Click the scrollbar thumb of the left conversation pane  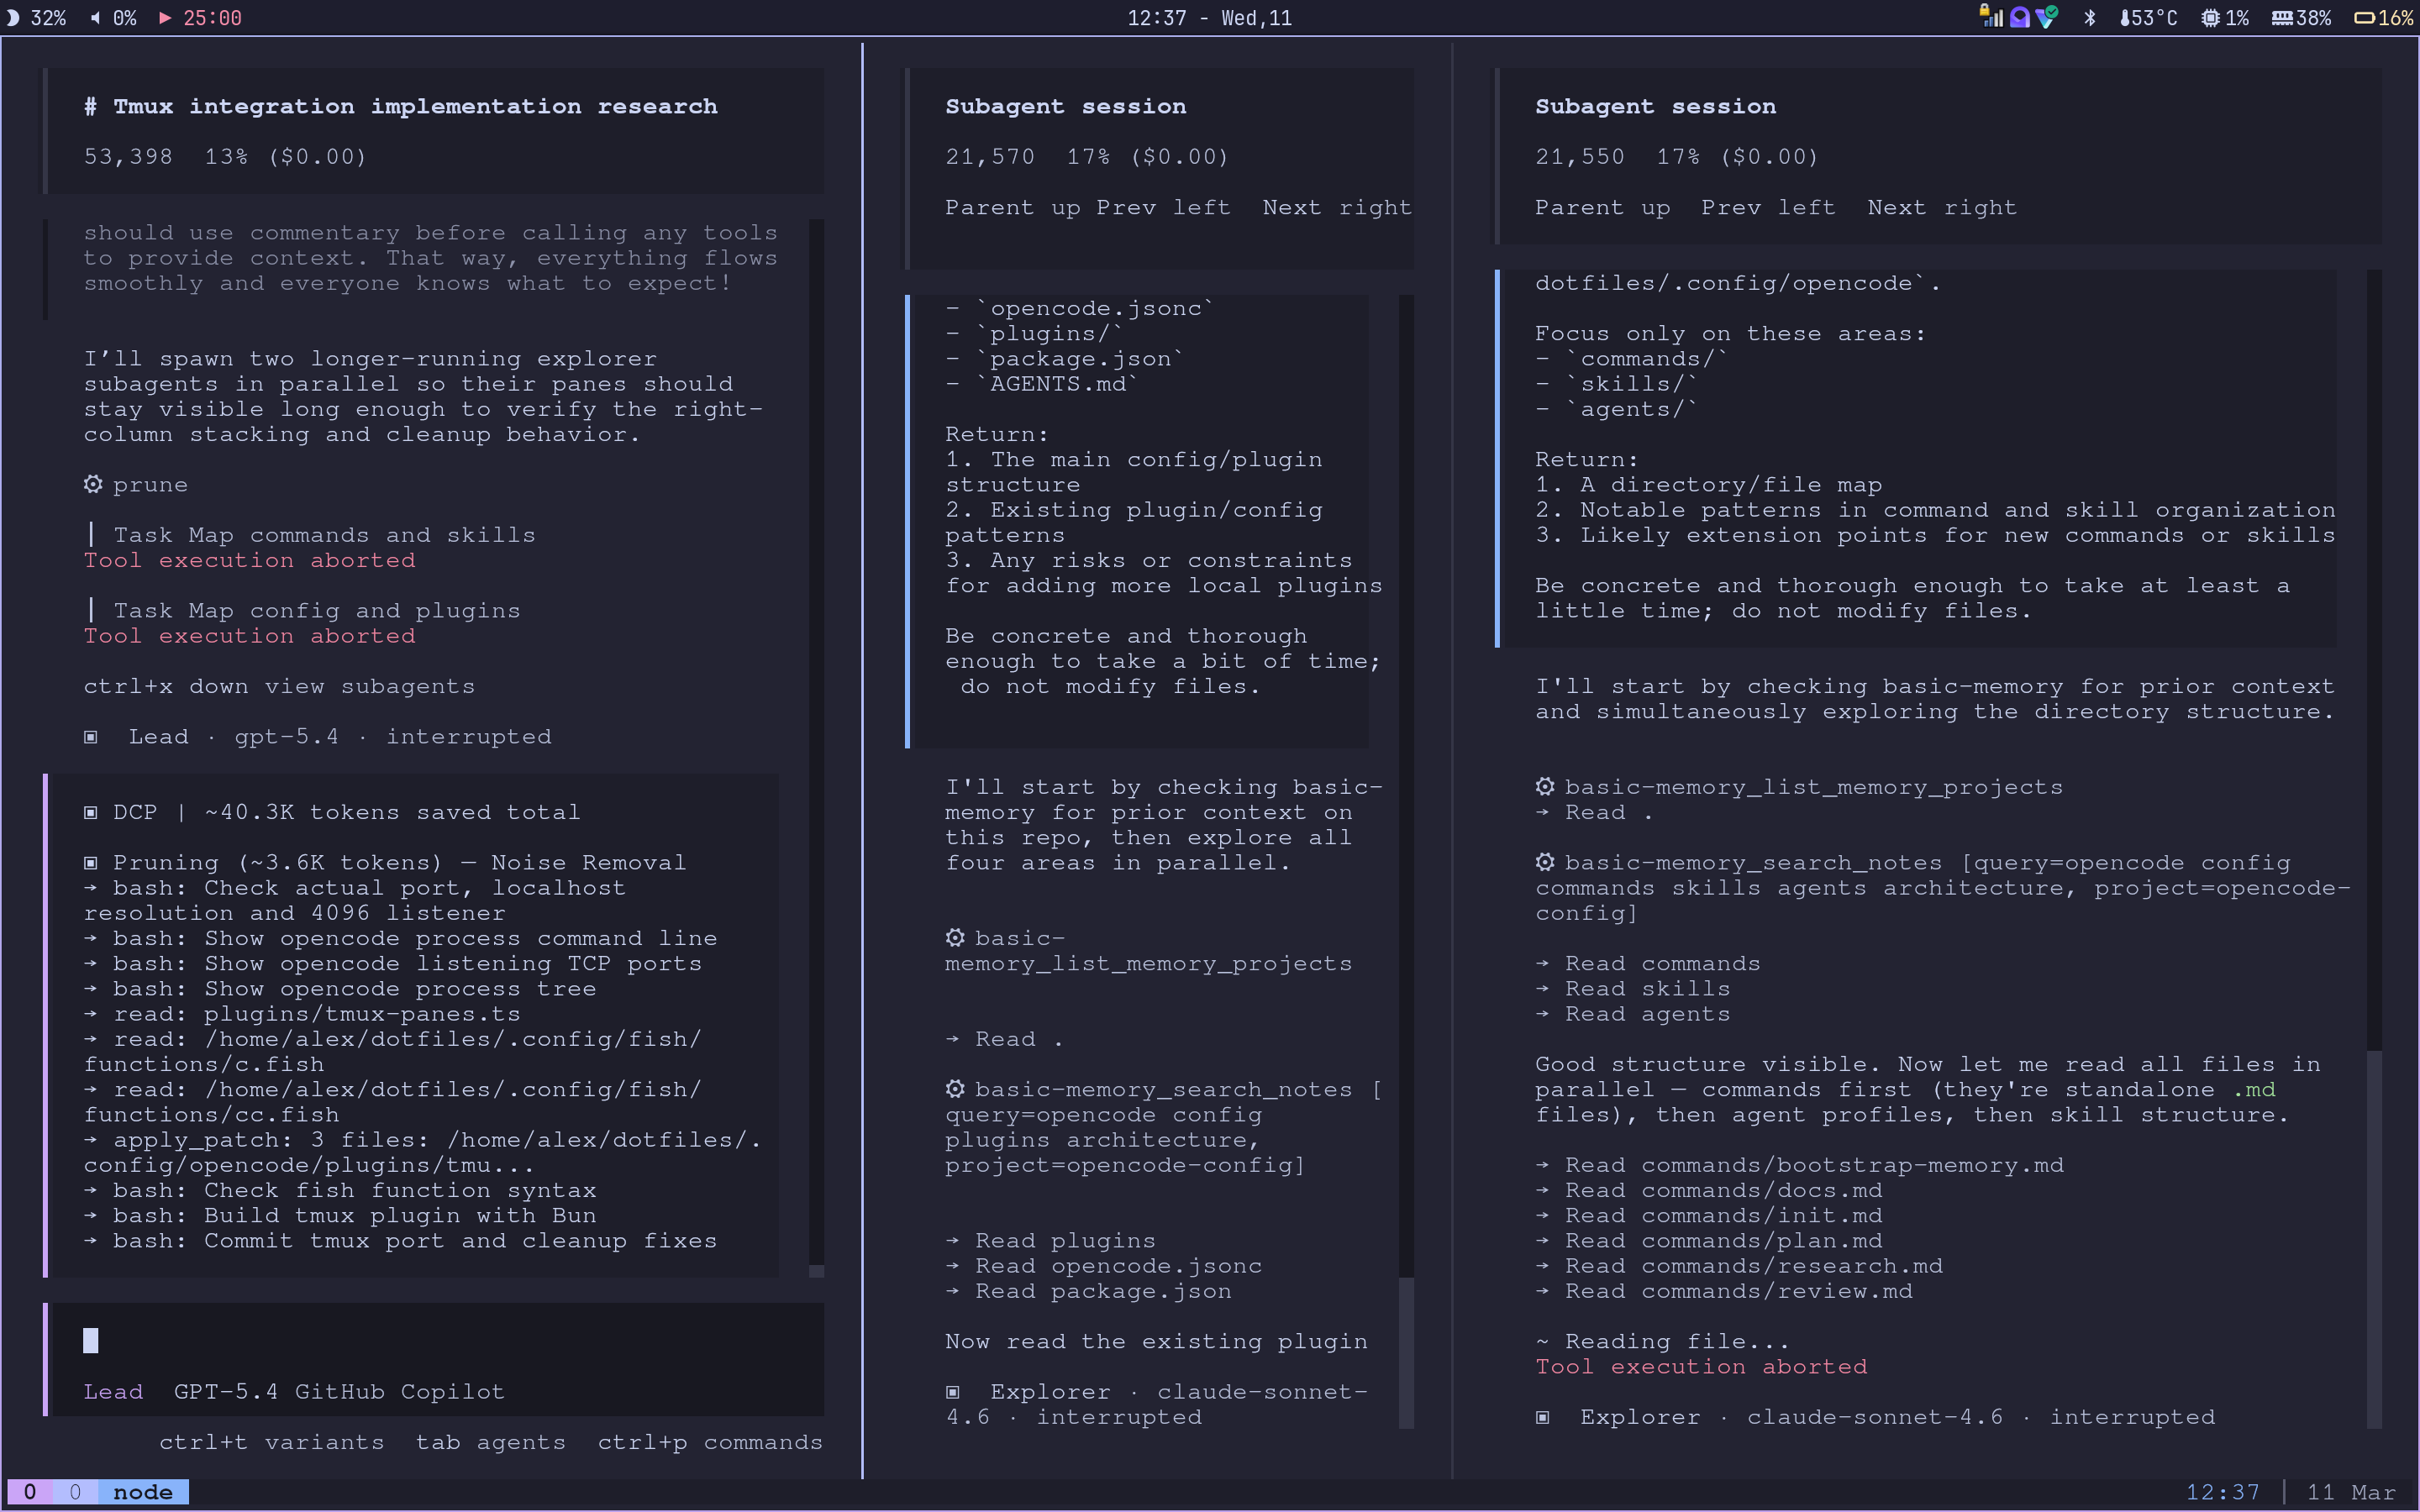tap(816, 1271)
